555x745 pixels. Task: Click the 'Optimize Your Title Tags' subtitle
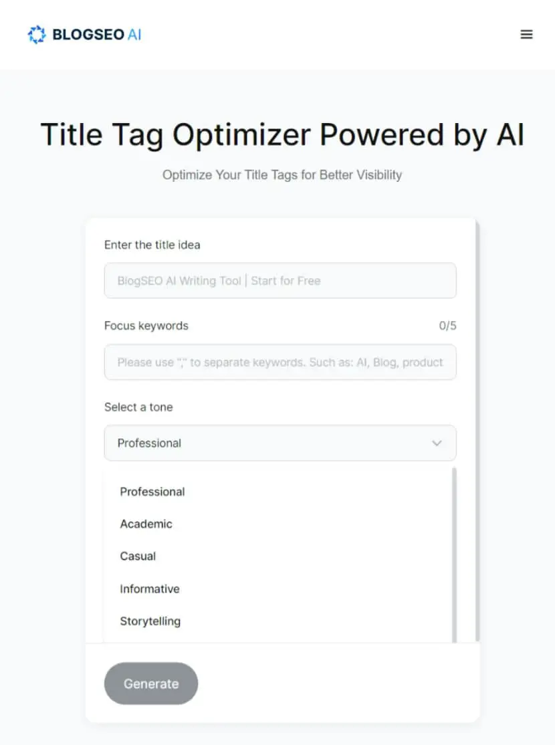click(282, 175)
